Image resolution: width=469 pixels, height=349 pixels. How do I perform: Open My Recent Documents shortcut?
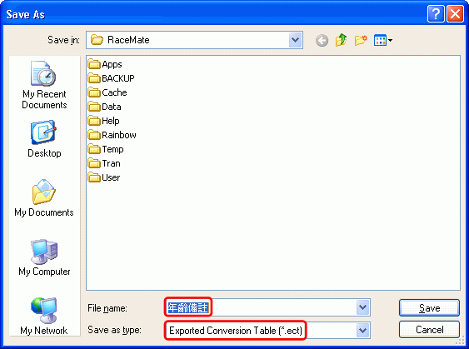coord(44,85)
